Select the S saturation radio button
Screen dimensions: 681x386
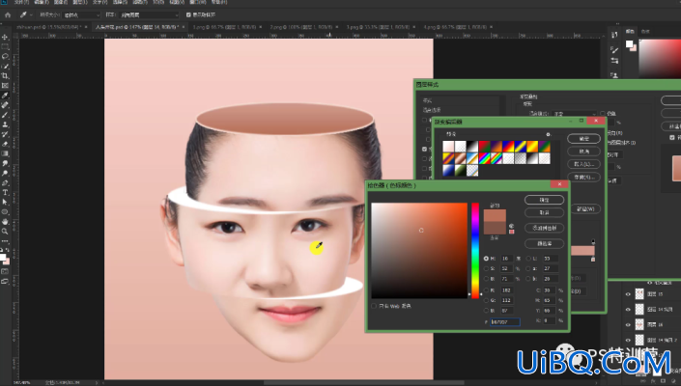pyautogui.click(x=486, y=269)
